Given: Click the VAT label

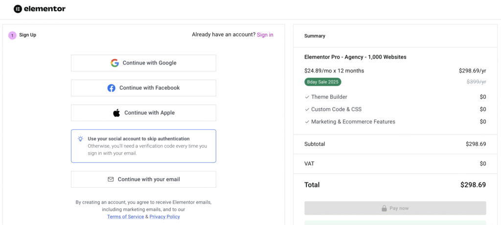Looking at the screenshot, I should pyautogui.click(x=309, y=164).
